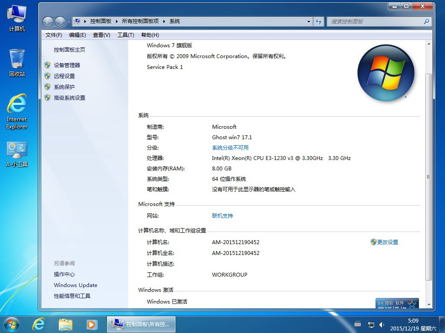Open the volume speaker tray icon
The width and height of the screenshot is (445, 333).
[x=382, y=324]
